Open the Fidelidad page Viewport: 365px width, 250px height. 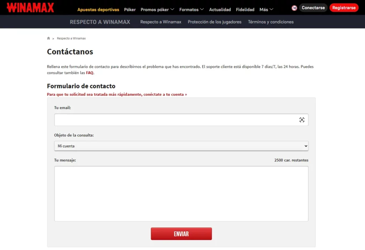tap(245, 10)
